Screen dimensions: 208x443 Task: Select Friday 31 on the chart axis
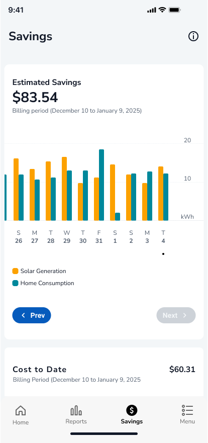(x=99, y=237)
